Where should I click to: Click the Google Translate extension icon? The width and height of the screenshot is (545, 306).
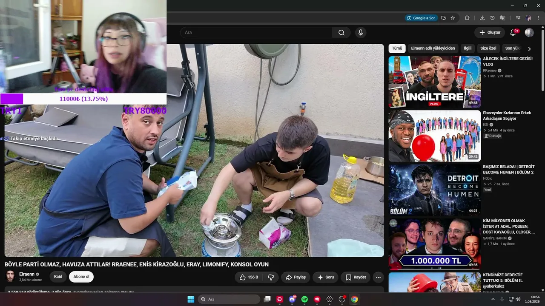(502, 18)
